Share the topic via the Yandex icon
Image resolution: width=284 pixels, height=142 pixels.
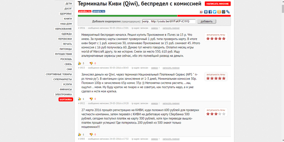pos(201,12)
